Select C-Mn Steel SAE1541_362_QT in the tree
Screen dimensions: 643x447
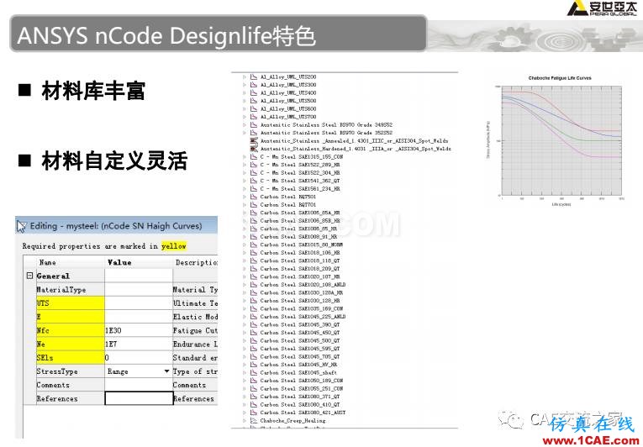pos(300,181)
